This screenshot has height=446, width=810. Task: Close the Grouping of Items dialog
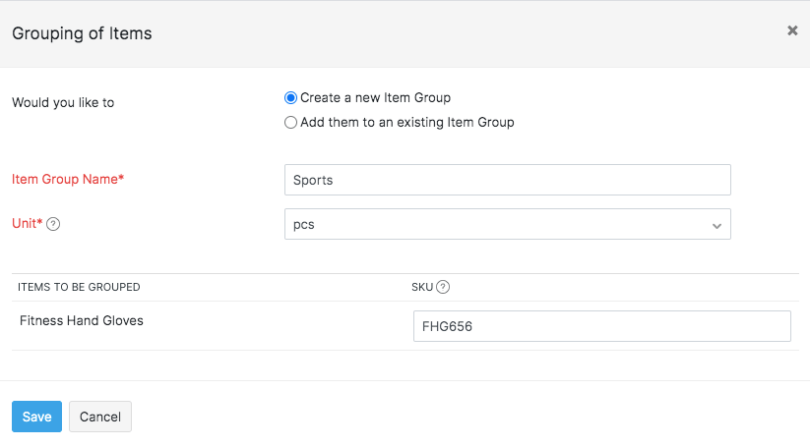coord(792,31)
